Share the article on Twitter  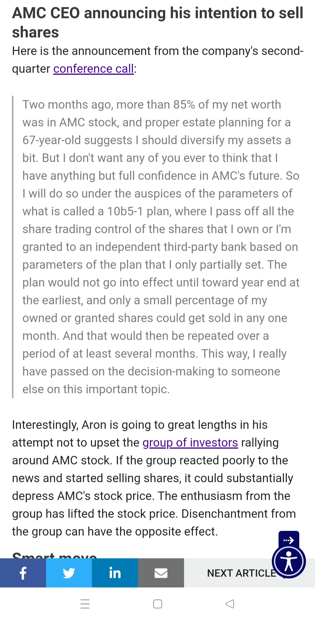[x=69, y=573]
